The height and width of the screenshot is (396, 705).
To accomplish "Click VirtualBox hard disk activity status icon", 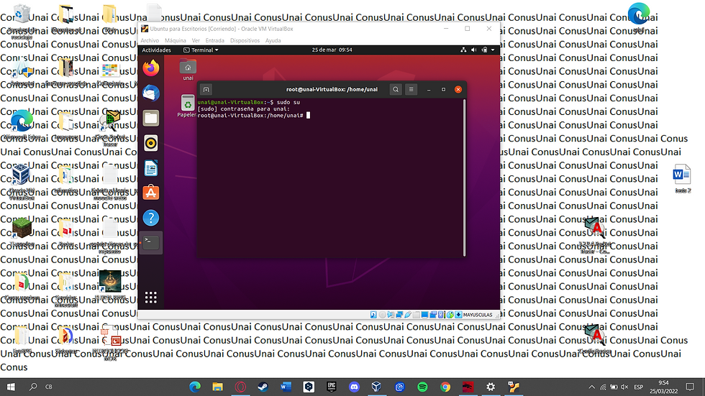I will [x=373, y=315].
